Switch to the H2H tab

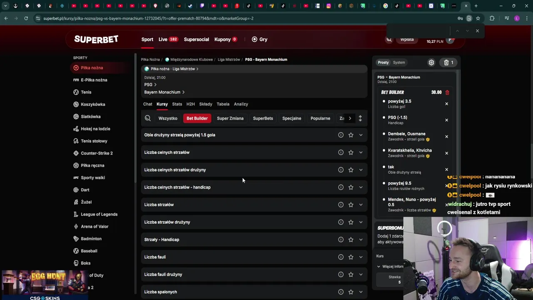tap(190, 104)
